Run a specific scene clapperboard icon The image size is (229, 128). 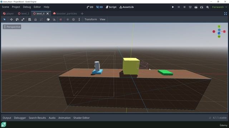coord(202,7)
